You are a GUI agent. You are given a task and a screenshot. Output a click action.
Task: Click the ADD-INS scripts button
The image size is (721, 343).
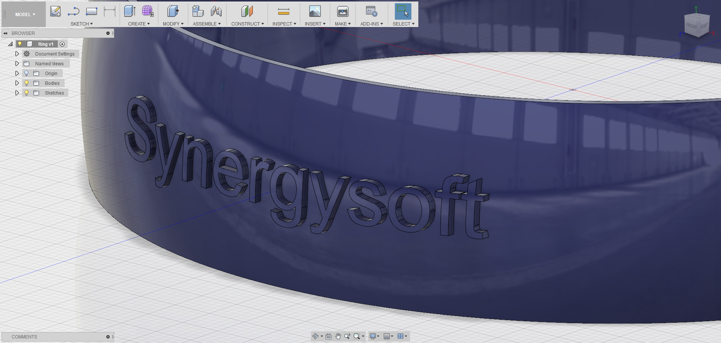(x=371, y=11)
